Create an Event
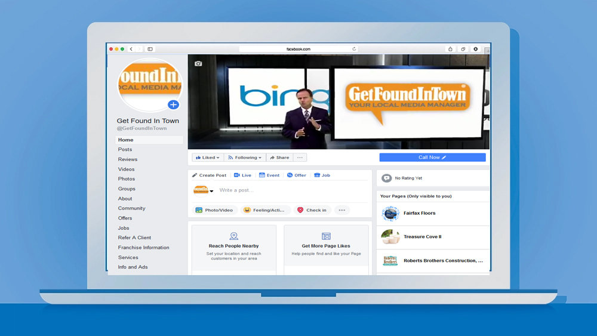597x336 pixels. [x=269, y=175]
